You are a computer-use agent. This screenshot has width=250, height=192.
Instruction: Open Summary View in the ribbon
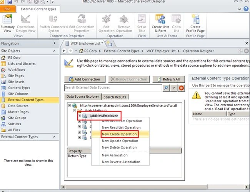[7, 23]
